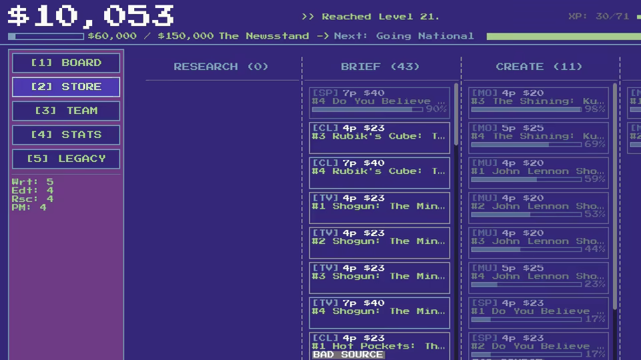Screen dimensions: 641x360
Task: Click the 98% progress bar on The Shining #3
Action: pos(526,109)
